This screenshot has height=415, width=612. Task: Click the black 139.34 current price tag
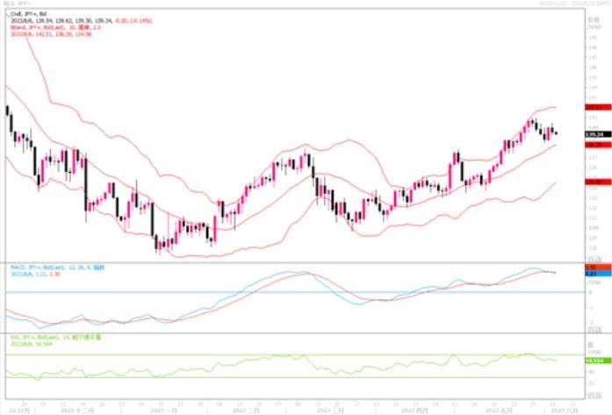[x=592, y=134]
